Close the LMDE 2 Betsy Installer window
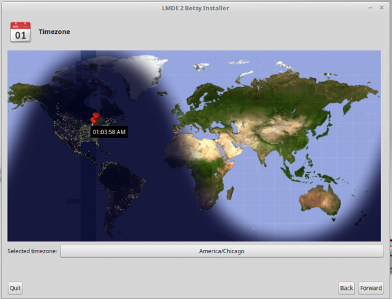The height and width of the screenshot is (299, 392). coord(382,8)
